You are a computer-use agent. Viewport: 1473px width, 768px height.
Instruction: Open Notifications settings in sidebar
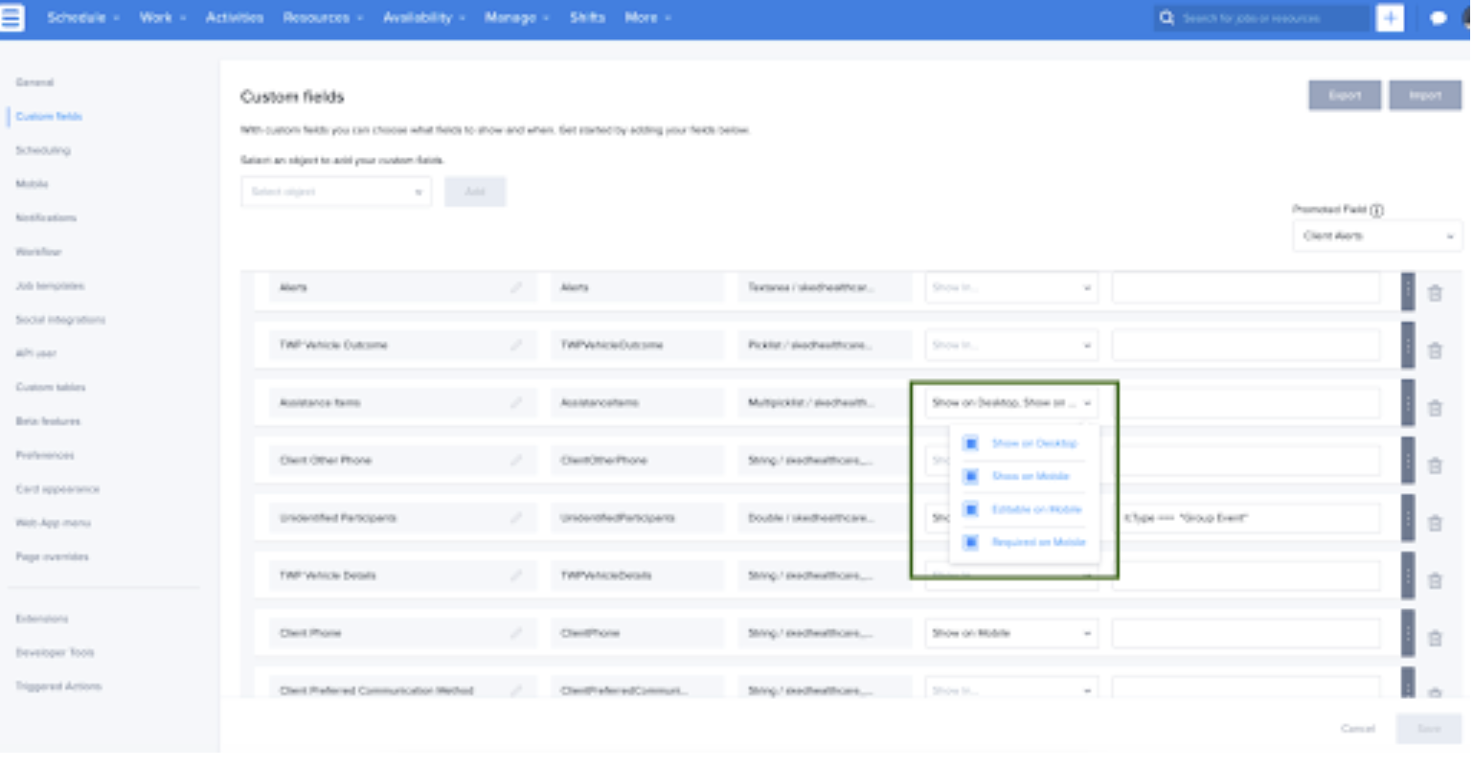(46, 217)
